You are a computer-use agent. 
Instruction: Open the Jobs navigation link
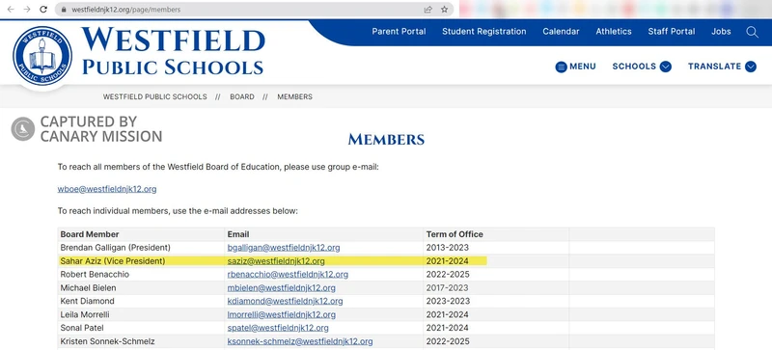click(x=721, y=32)
